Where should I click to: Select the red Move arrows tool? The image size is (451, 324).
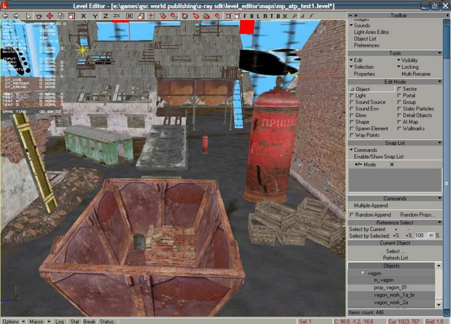pyautogui.click(x=50, y=16)
